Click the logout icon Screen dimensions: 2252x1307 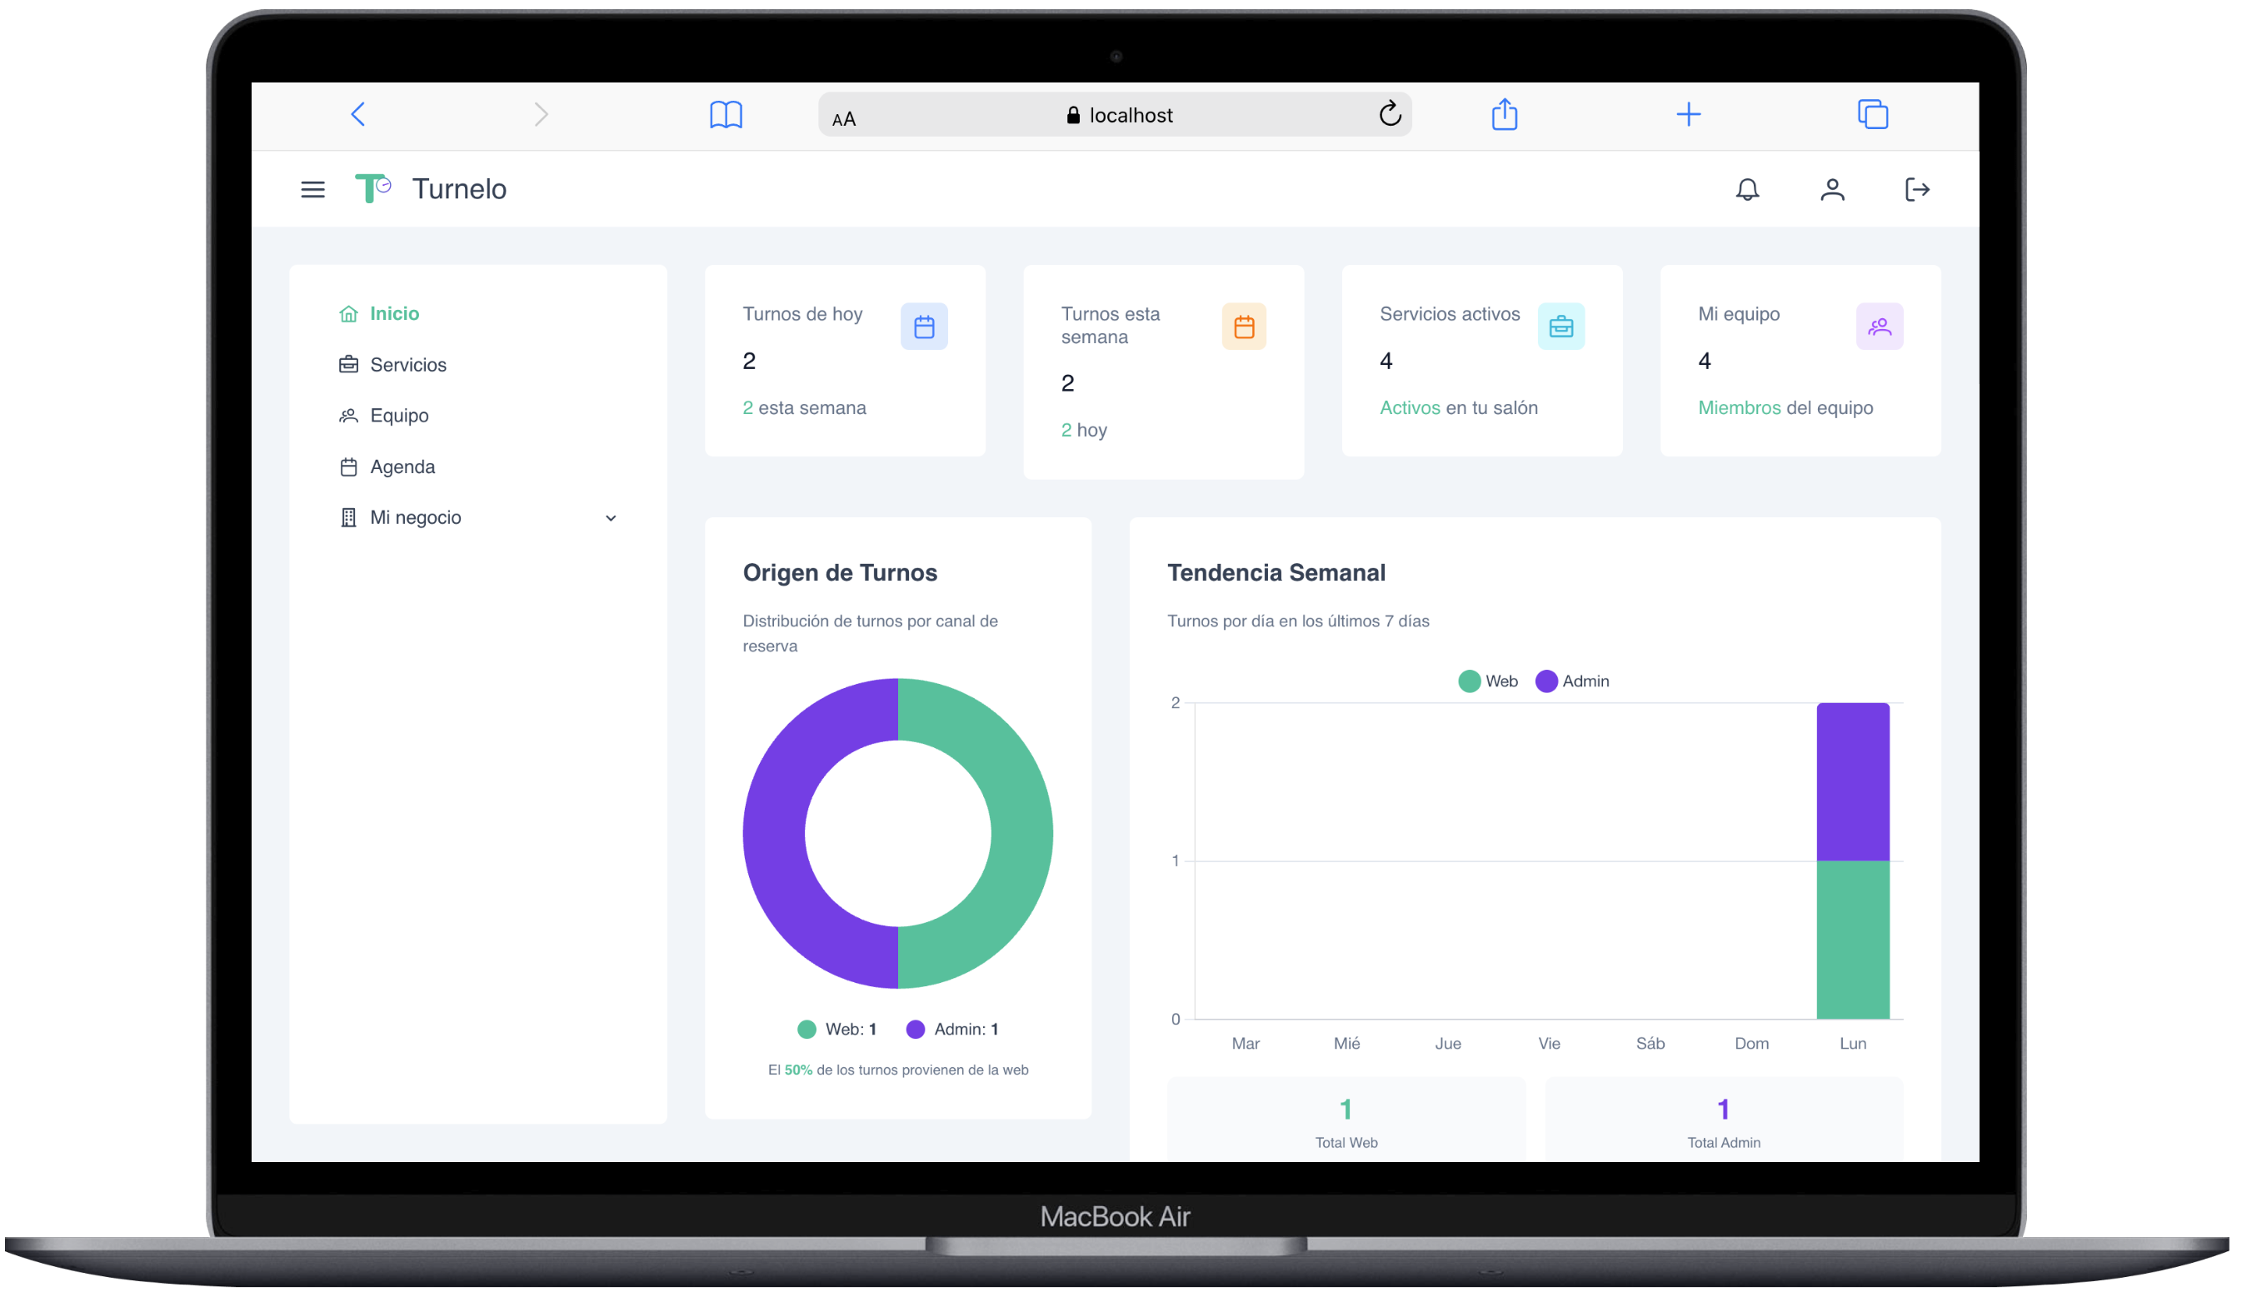click(x=1917, y=189)
